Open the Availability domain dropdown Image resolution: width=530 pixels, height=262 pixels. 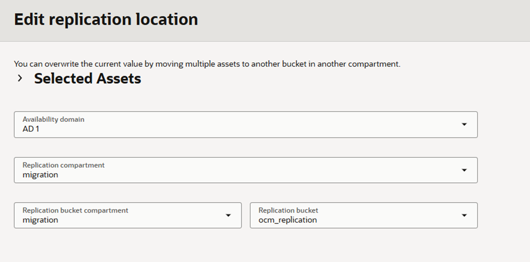click(x=245, y=124)
